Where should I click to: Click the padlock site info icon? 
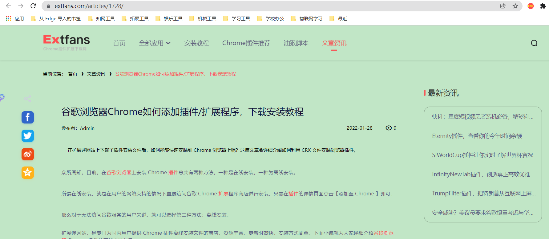click(48, 6)
